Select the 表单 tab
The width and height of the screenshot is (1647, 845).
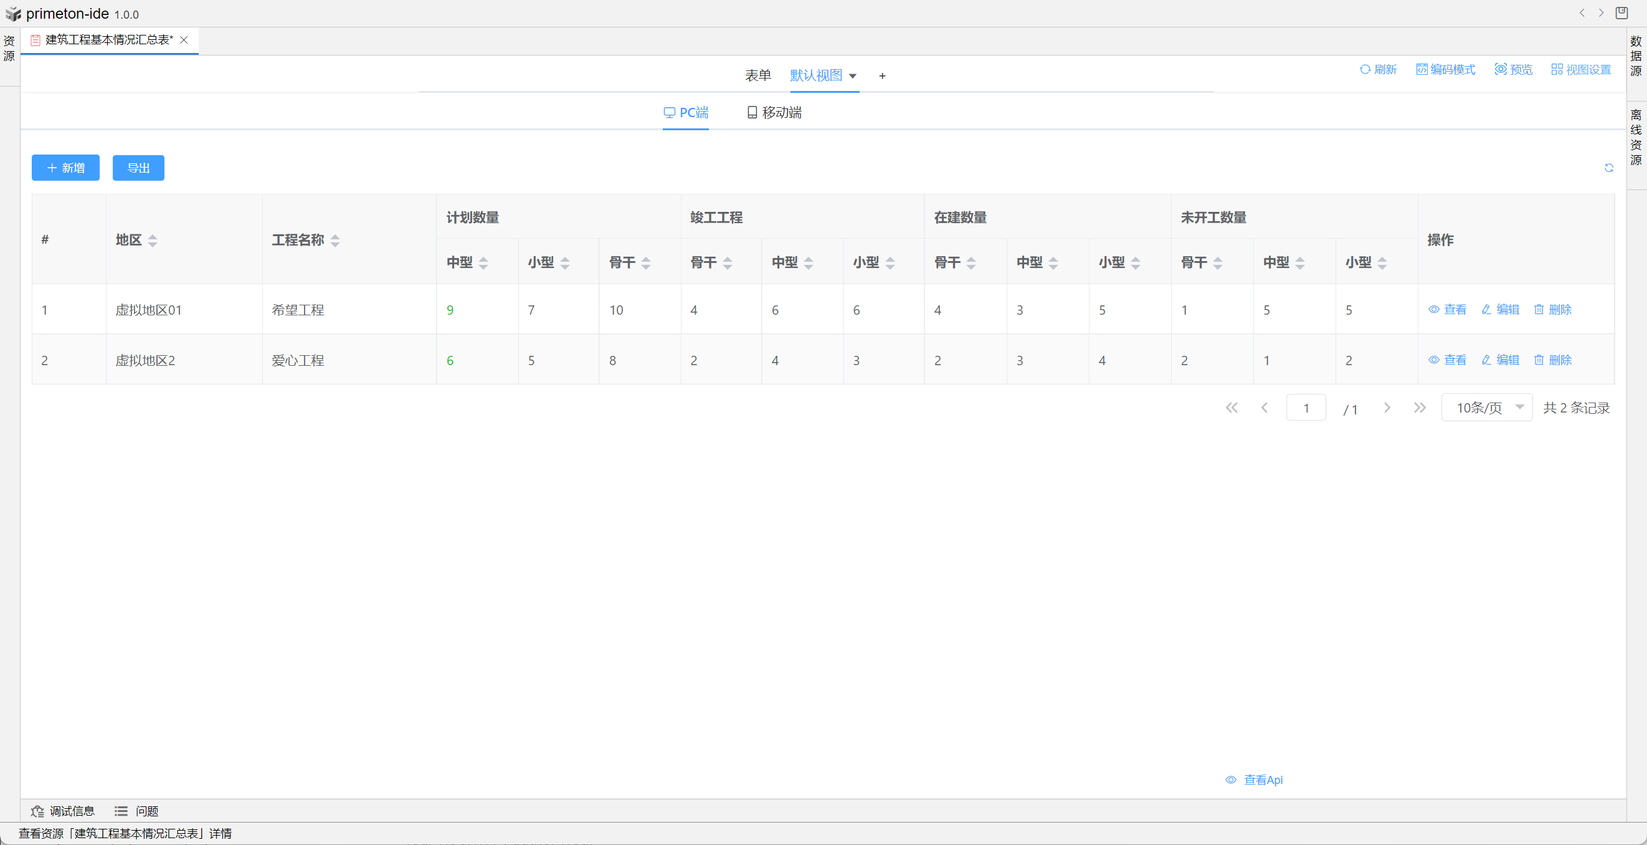[757, 75]
